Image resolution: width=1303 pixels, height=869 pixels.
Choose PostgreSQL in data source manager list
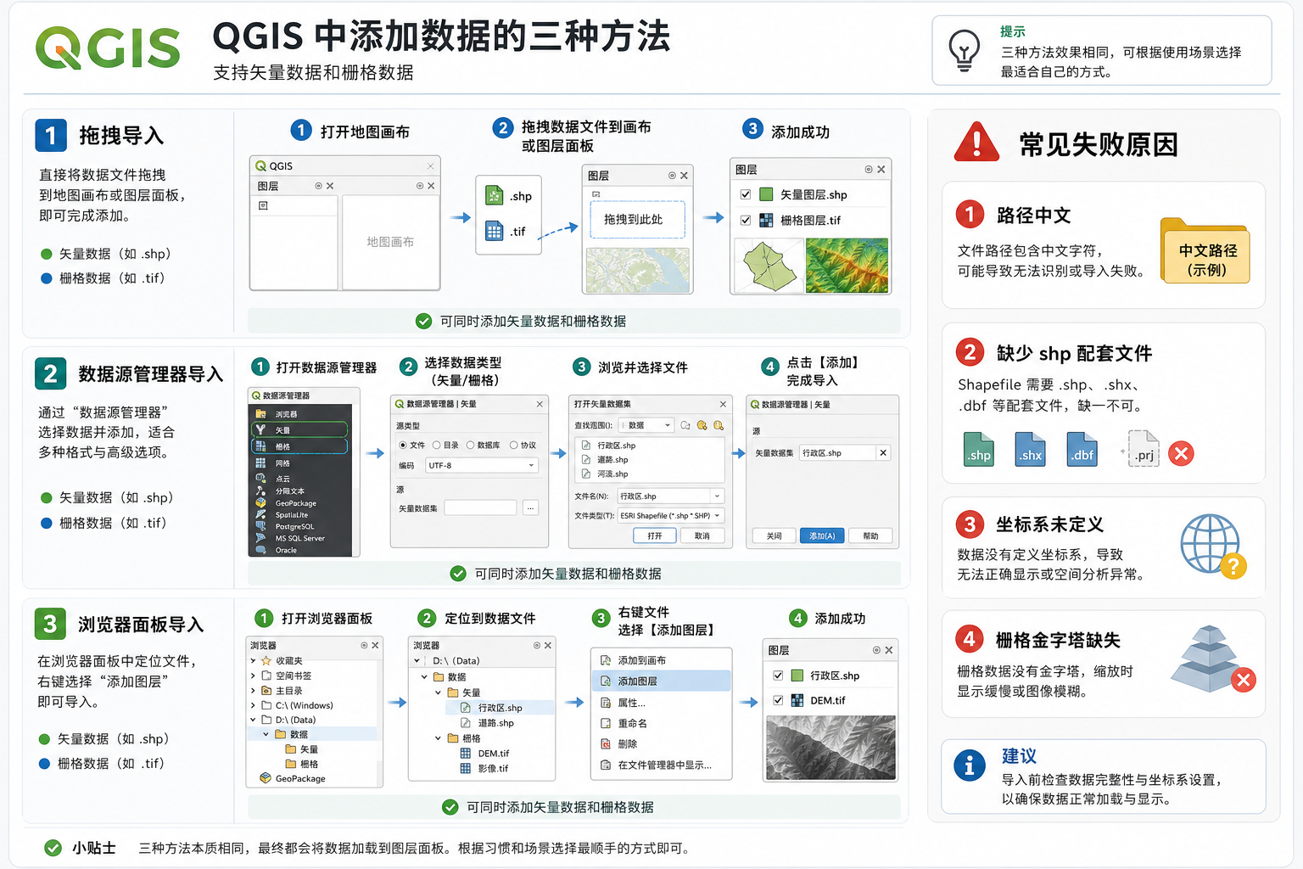(x=299, y=527)
